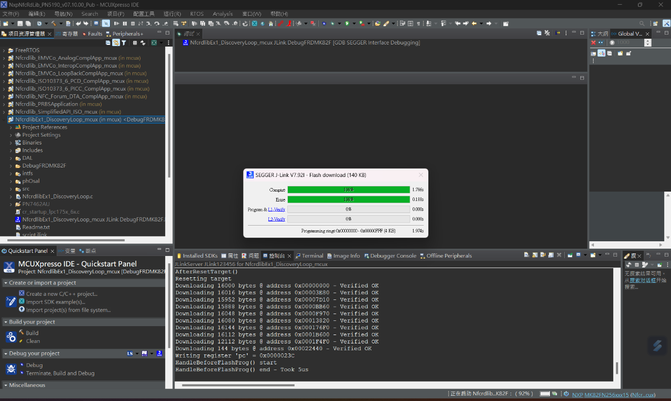Click the Compare progress bar in J-Link dialog
The image size is (671, 401).
349,190
